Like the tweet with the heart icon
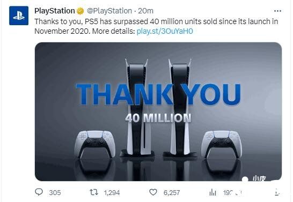This screenshot has height=202, width=293. tap(153, 192)
